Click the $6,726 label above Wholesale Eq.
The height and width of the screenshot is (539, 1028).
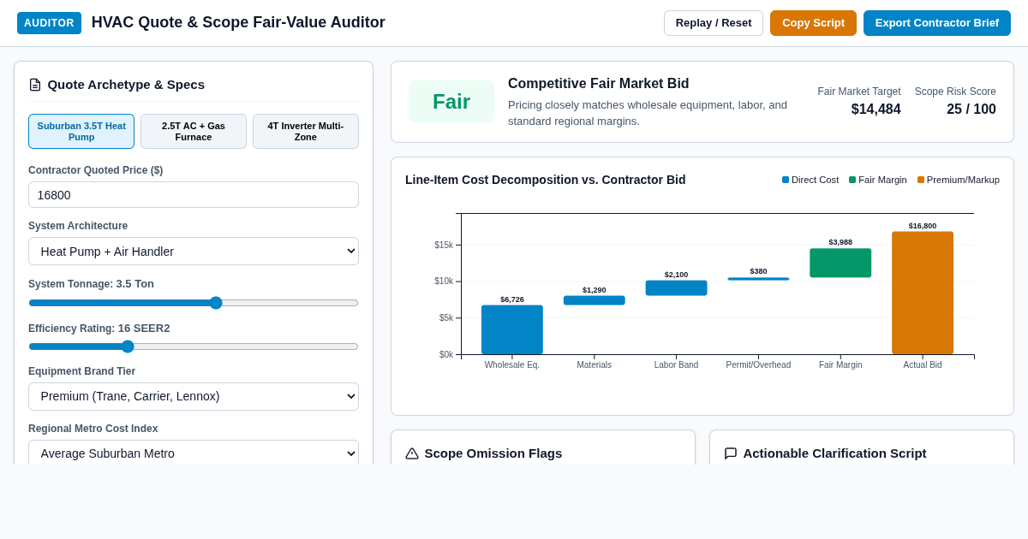tap(512, 299)
